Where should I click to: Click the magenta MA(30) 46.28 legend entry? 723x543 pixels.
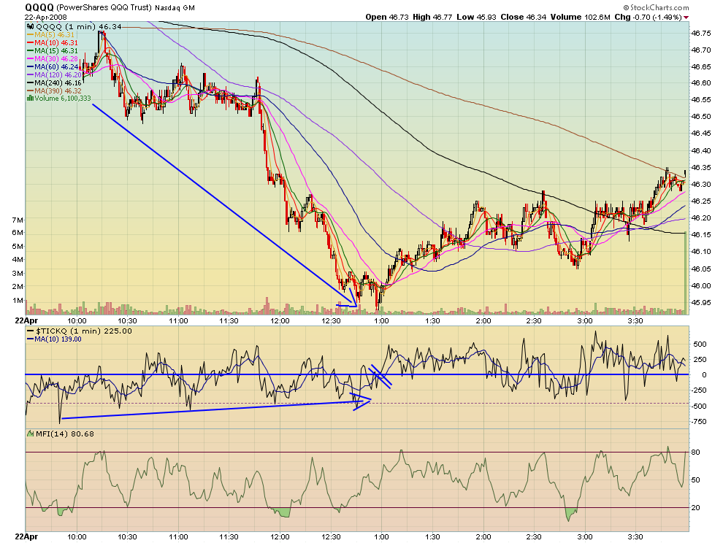(x=56, y=59)
